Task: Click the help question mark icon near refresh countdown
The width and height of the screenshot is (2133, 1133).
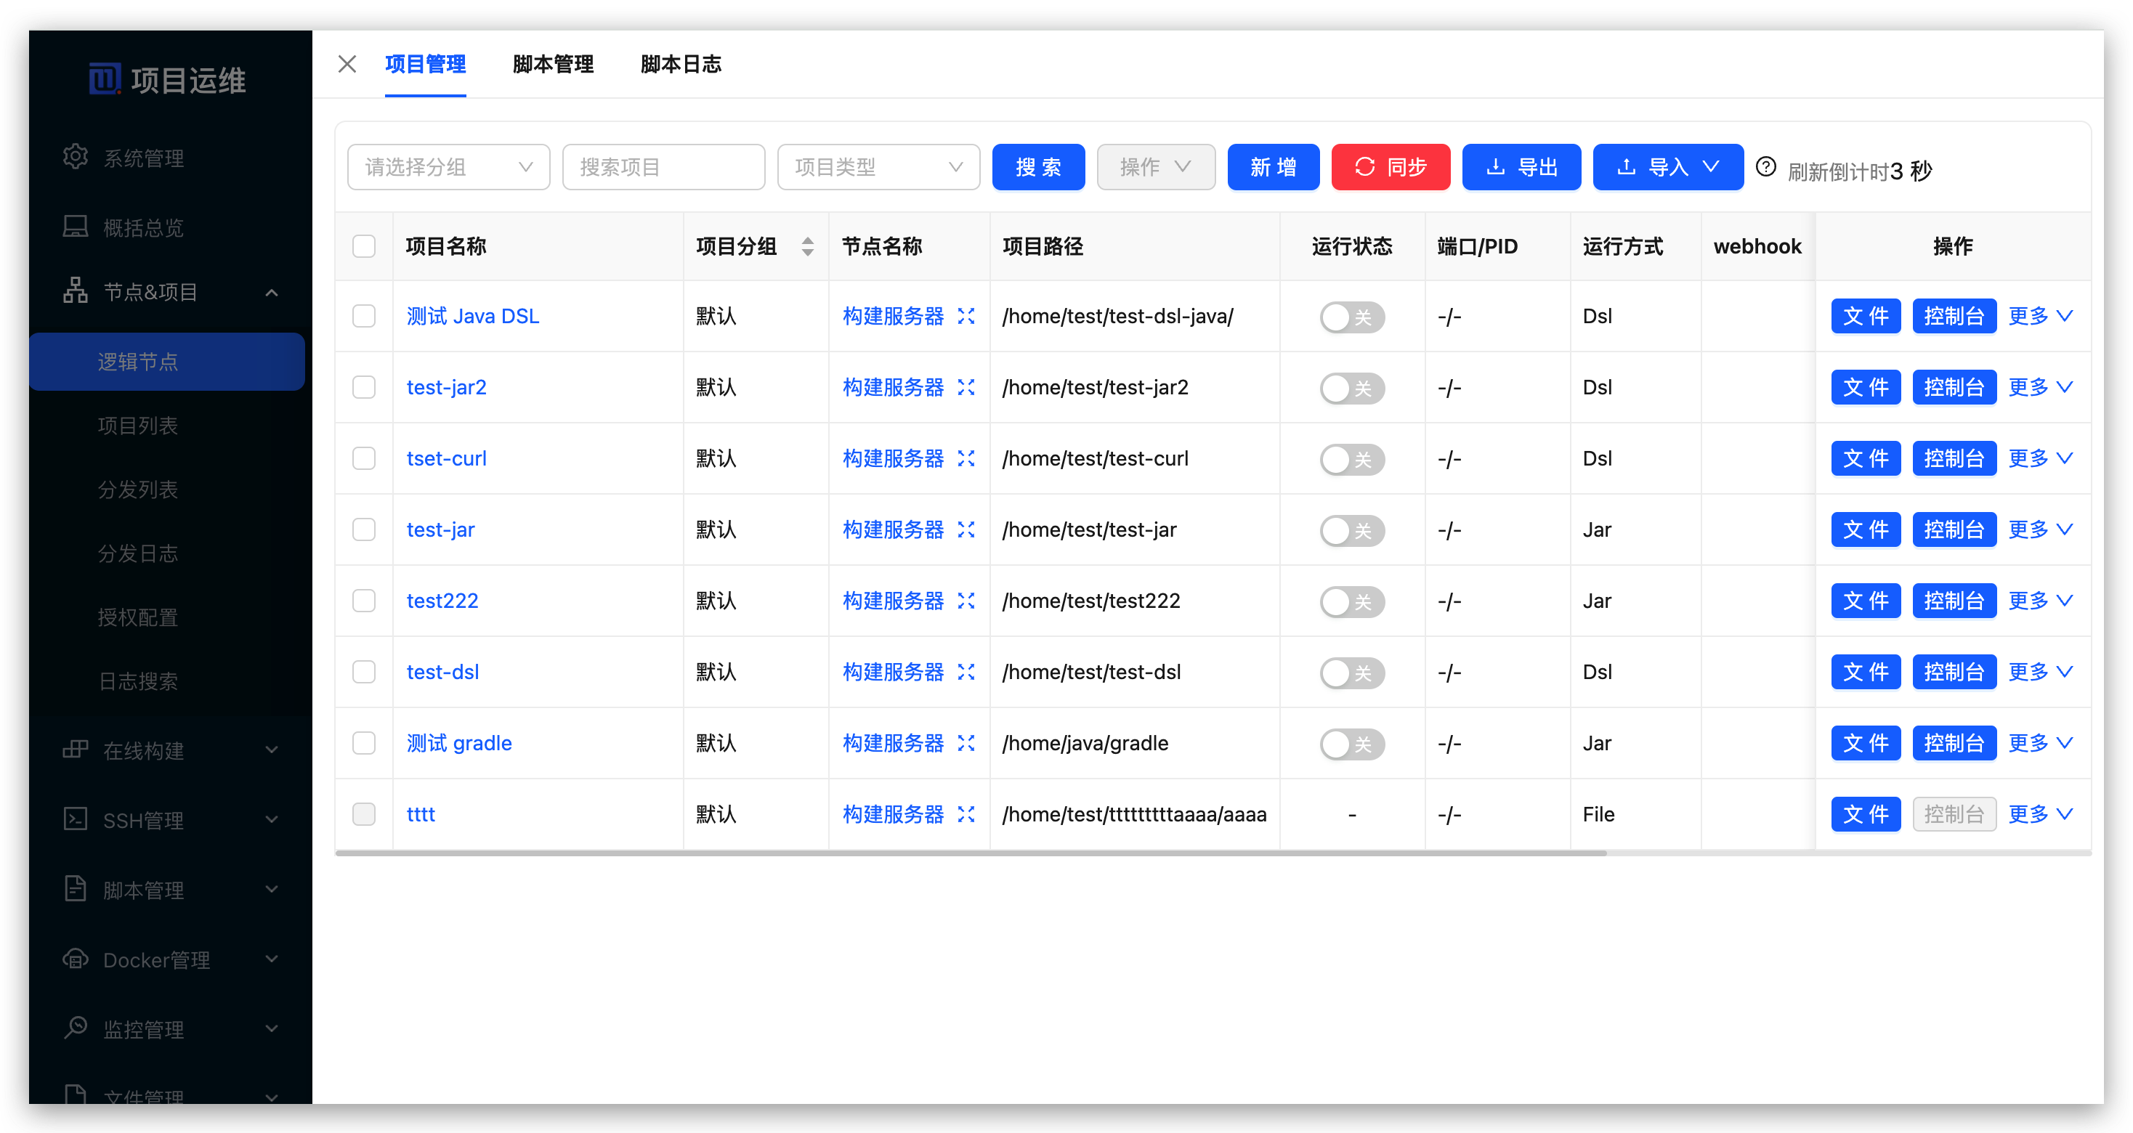Action: (x=1765, y=167)
